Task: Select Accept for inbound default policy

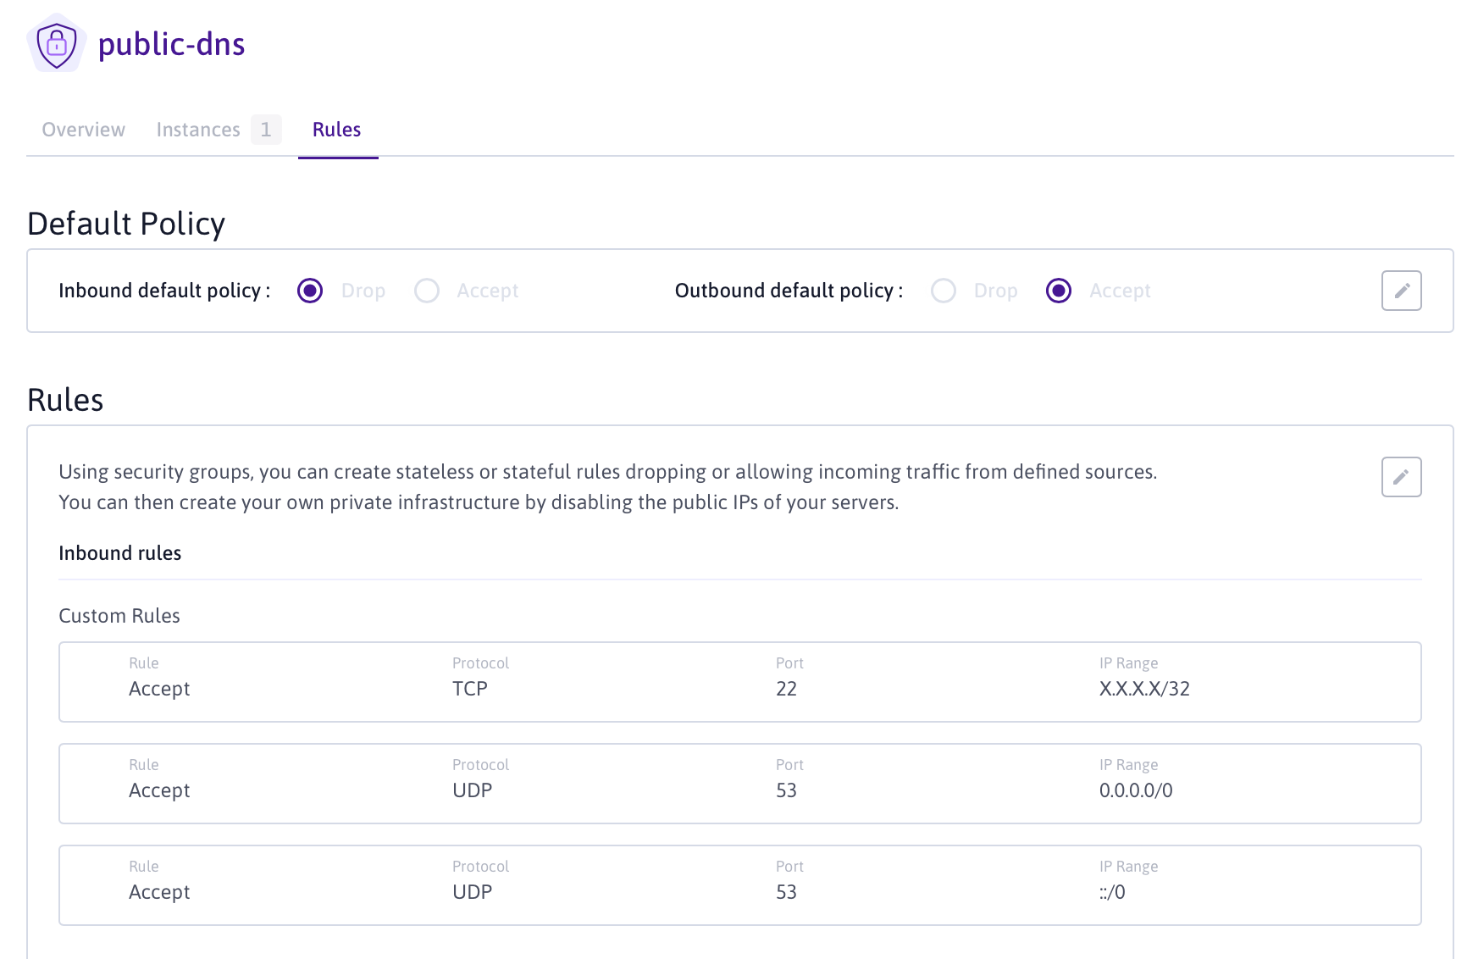Action: point(427,291)
